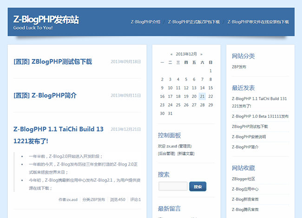Open recent post Z-BlogPHP 1.0 Beta 131111发布
The width and height of the screenshot is (302, 218).
point(260,116)
